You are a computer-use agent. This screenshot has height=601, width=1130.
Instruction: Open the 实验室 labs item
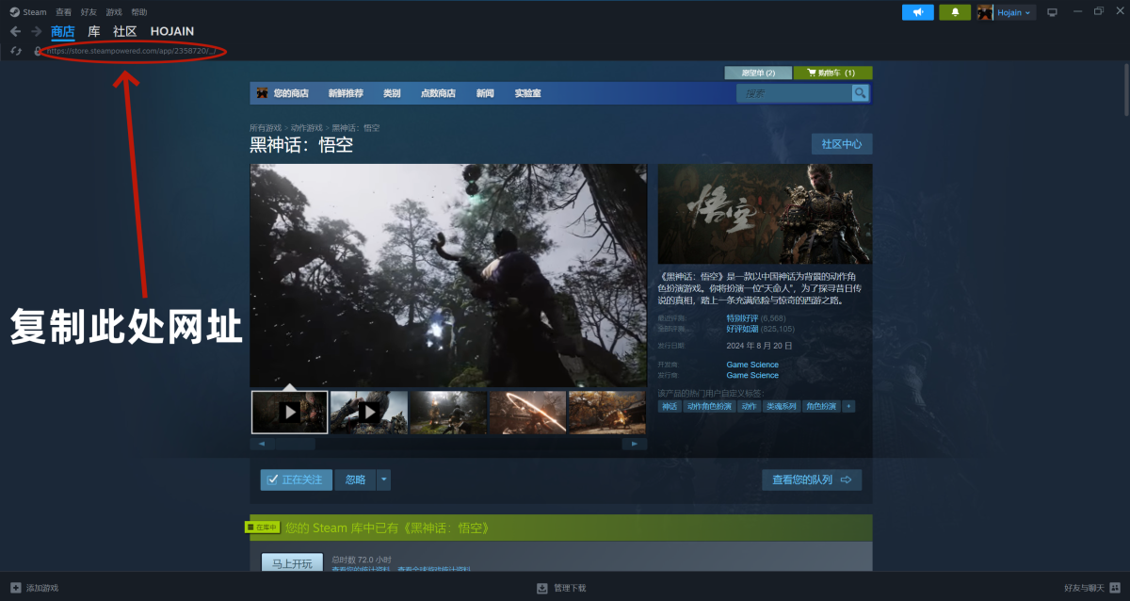527,93
